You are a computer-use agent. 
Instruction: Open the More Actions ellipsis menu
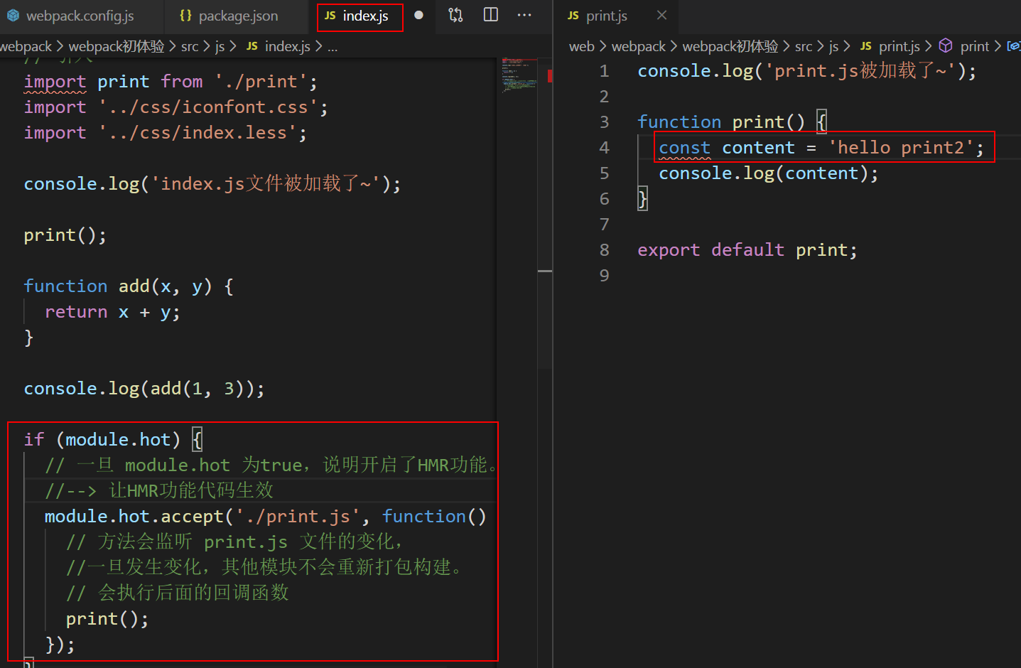[524, 15]
